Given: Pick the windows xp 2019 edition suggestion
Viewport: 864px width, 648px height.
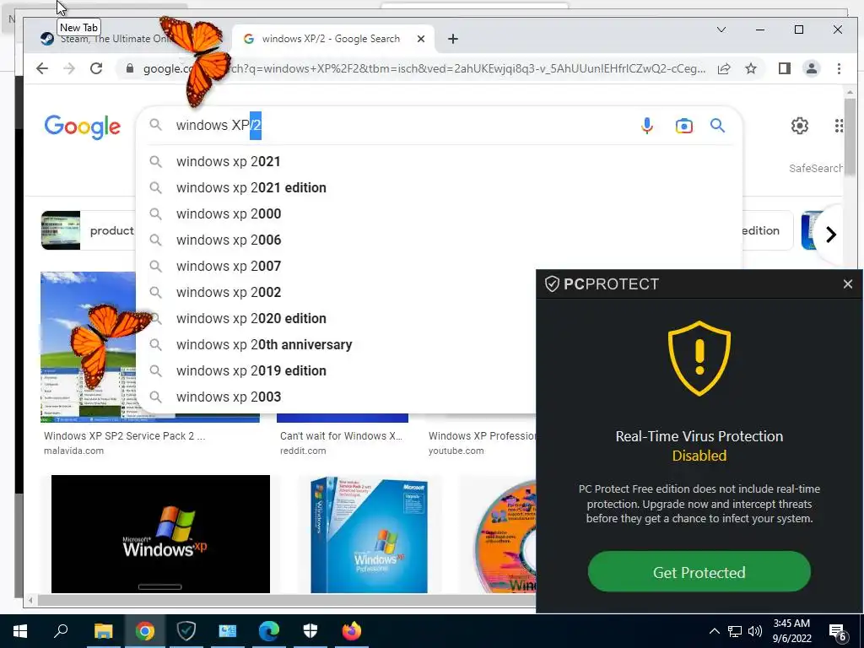Looking at the screenshot, I should (336, 371).
